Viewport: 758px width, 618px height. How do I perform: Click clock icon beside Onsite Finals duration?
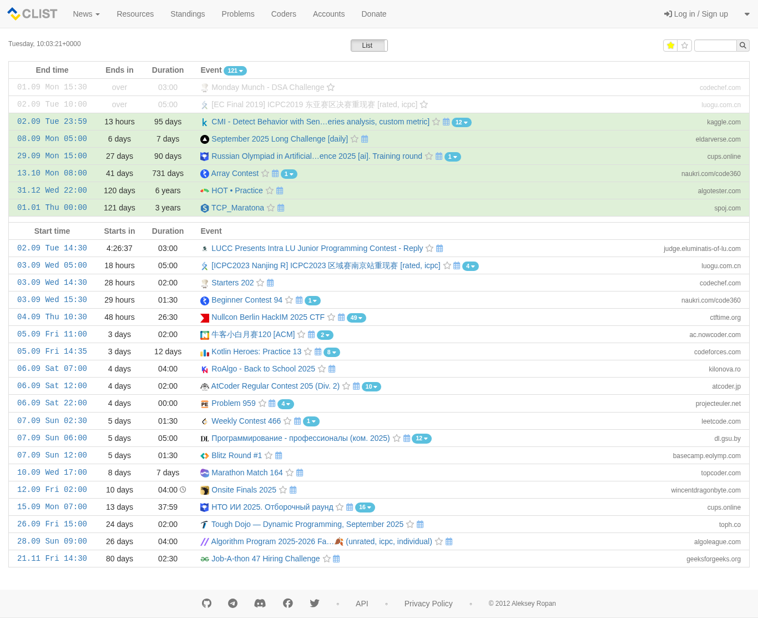pyautogui.click(x=183, y=490)
